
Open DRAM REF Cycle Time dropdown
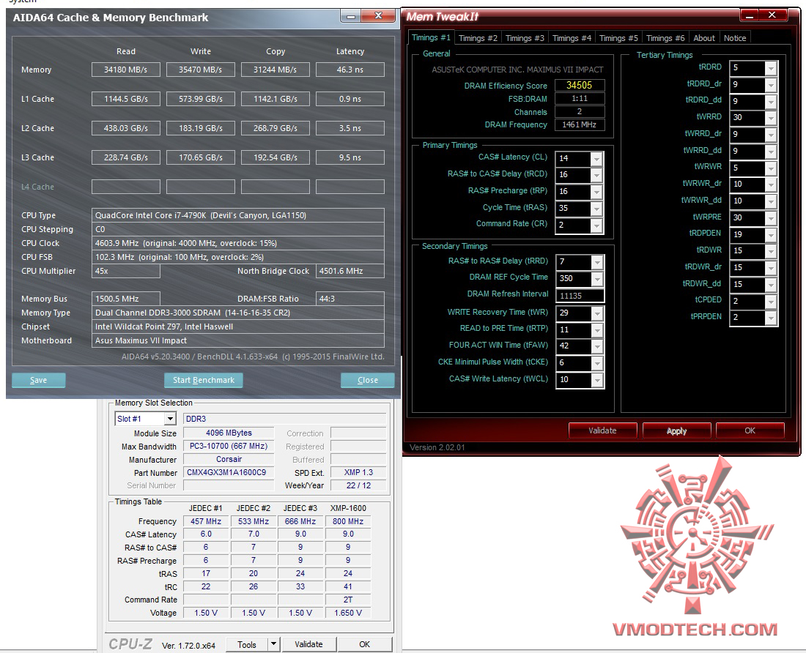pyautogui.click(x=596, y=279)
